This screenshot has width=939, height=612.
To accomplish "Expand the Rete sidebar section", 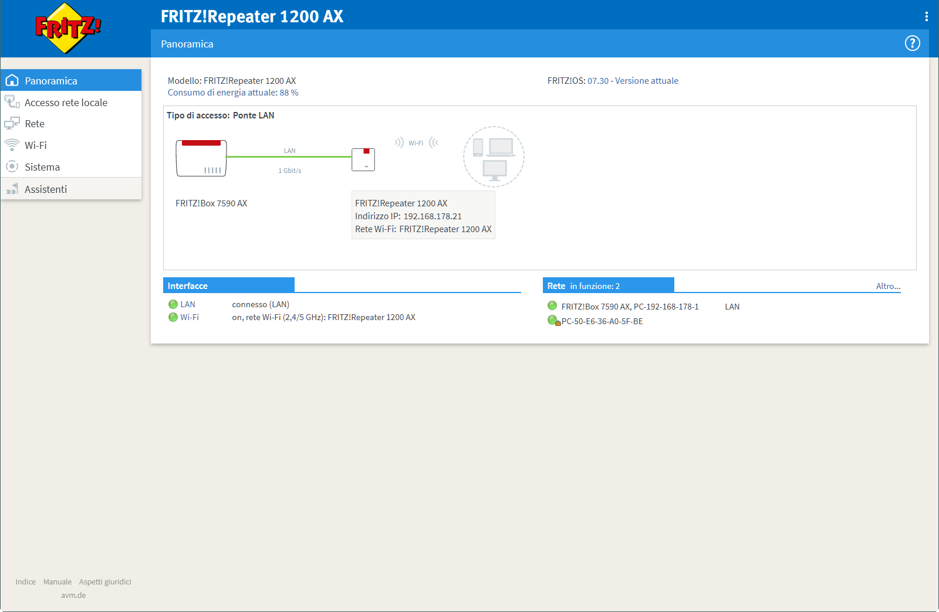I will pos(35,124).
